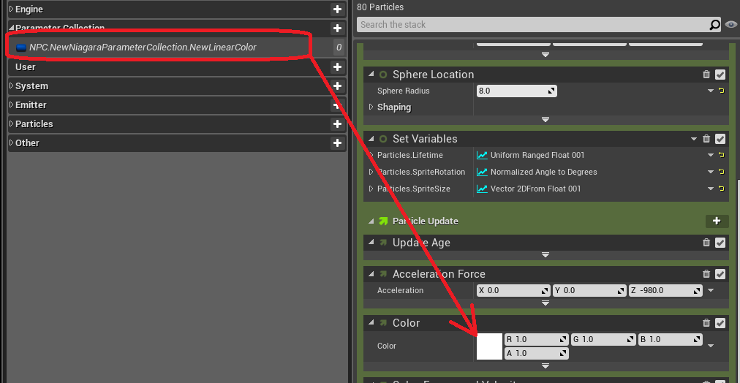Viewport: 740px width, 383px height.
Task: Reset Sphere Radius to default value
Action: click(722, 91)
